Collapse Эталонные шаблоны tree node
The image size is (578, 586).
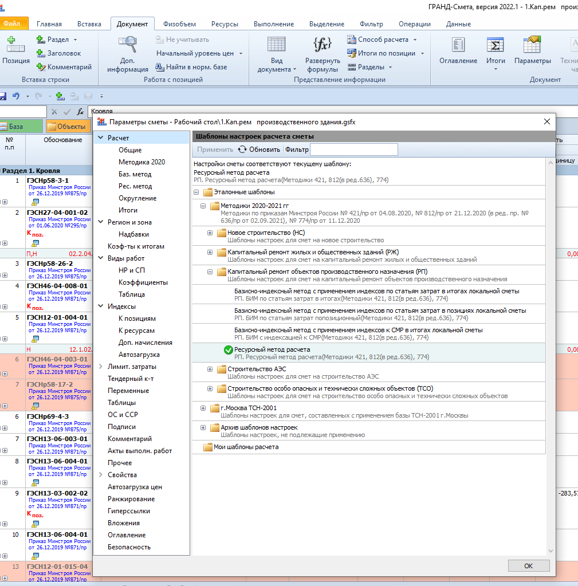click(196, 192)
